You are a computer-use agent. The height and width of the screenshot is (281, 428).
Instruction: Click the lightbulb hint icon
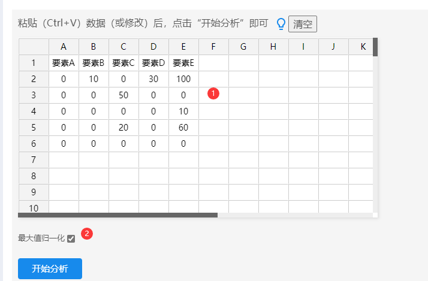tap(281, 24)
